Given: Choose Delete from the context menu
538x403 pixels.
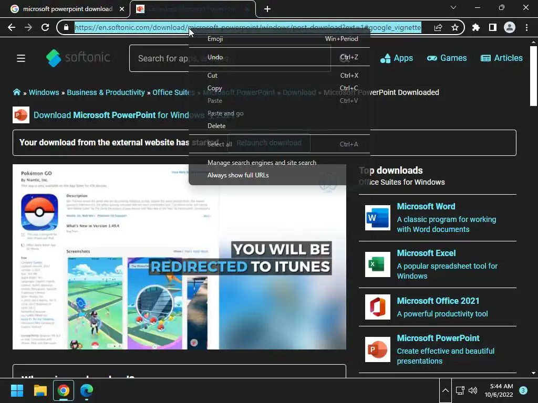Looking at the screenshot, I should coord(280,126).
